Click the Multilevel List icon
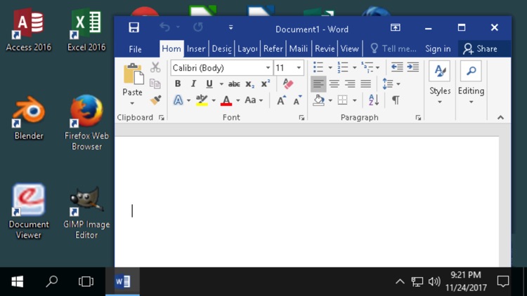 367,67
